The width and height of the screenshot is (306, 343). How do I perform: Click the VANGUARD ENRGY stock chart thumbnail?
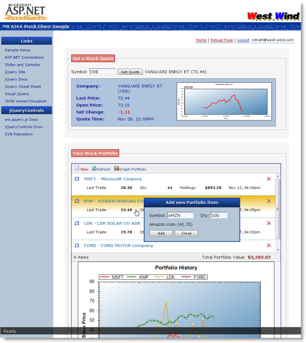[224, 101]
